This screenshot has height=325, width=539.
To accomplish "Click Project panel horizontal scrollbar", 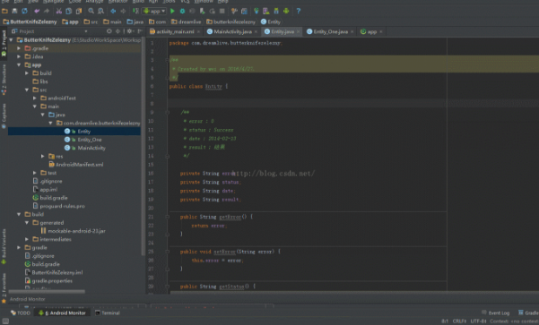I will click(47, 292).
